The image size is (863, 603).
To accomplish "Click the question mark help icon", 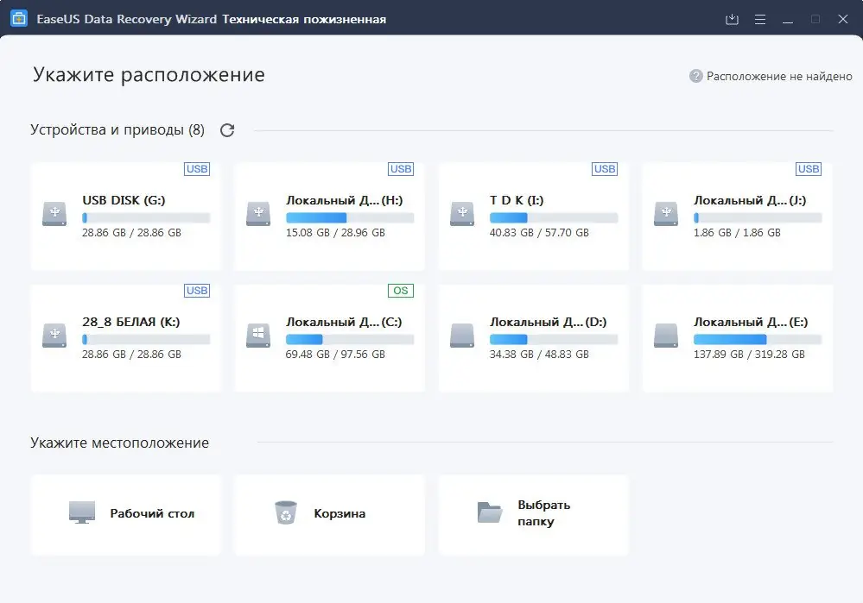I will [695, 76].
